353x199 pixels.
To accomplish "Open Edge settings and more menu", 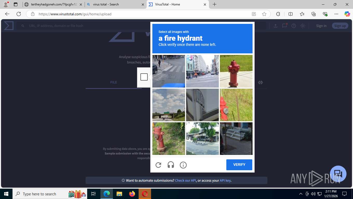I will 336,14.
